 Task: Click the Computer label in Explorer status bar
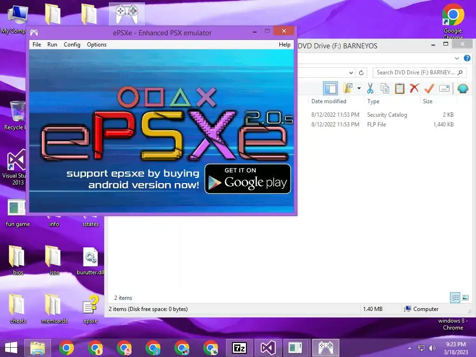tap(426, 309)
